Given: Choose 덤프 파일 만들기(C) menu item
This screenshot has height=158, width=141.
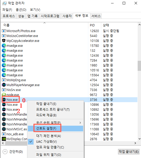Looking at the screenshot, I should point(56,147).
